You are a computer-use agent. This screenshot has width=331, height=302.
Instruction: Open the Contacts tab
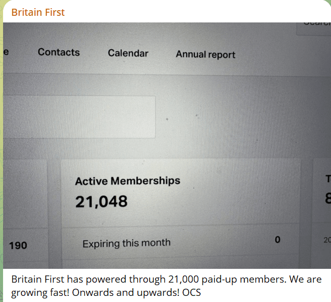pyautogui.click(x=59, y=52)
